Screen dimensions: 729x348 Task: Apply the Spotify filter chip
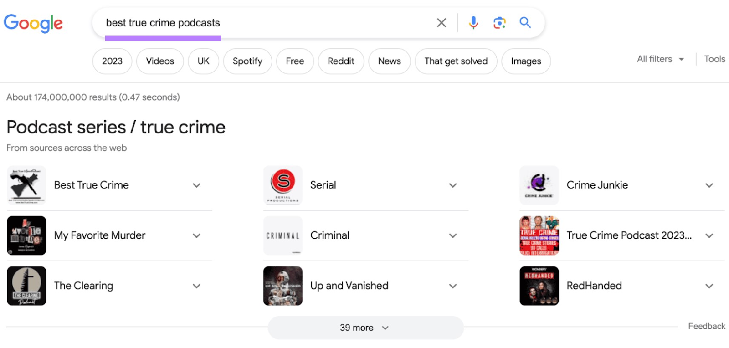[x=247, y=61]
